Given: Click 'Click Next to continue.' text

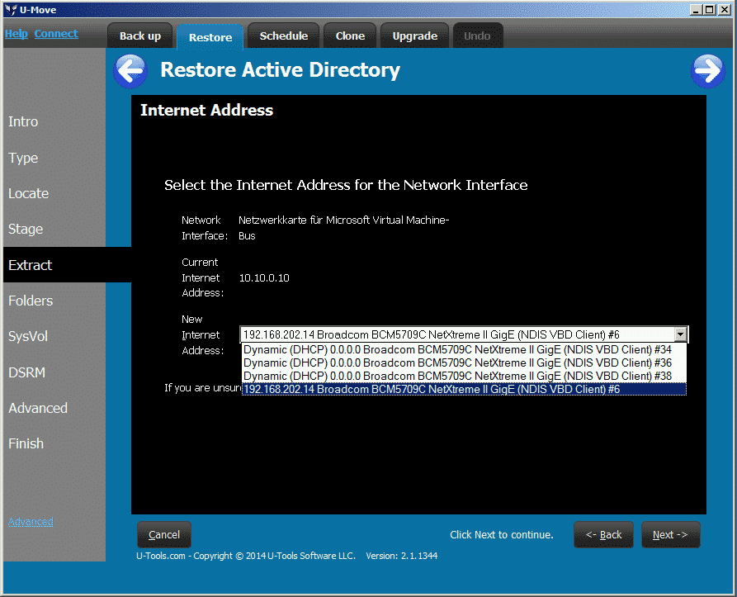Looking at the screenshot, I should [x=502, y=534].
